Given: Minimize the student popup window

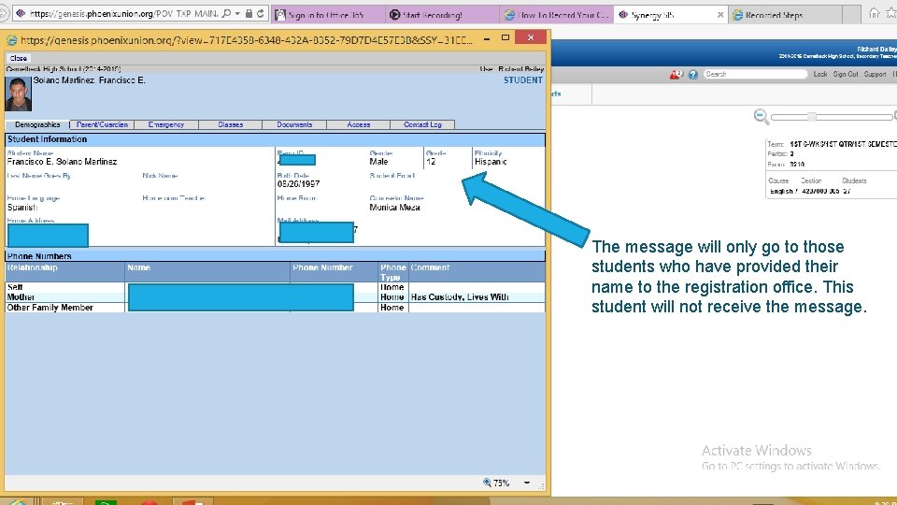Looking at the screenshot, I should click(x=486, y=39).
